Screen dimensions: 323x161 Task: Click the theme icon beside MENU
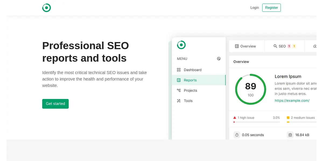click(219, 59)
